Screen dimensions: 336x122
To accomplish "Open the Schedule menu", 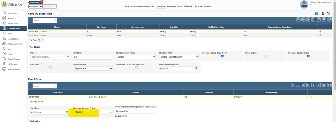I will (x=188, y=7).
